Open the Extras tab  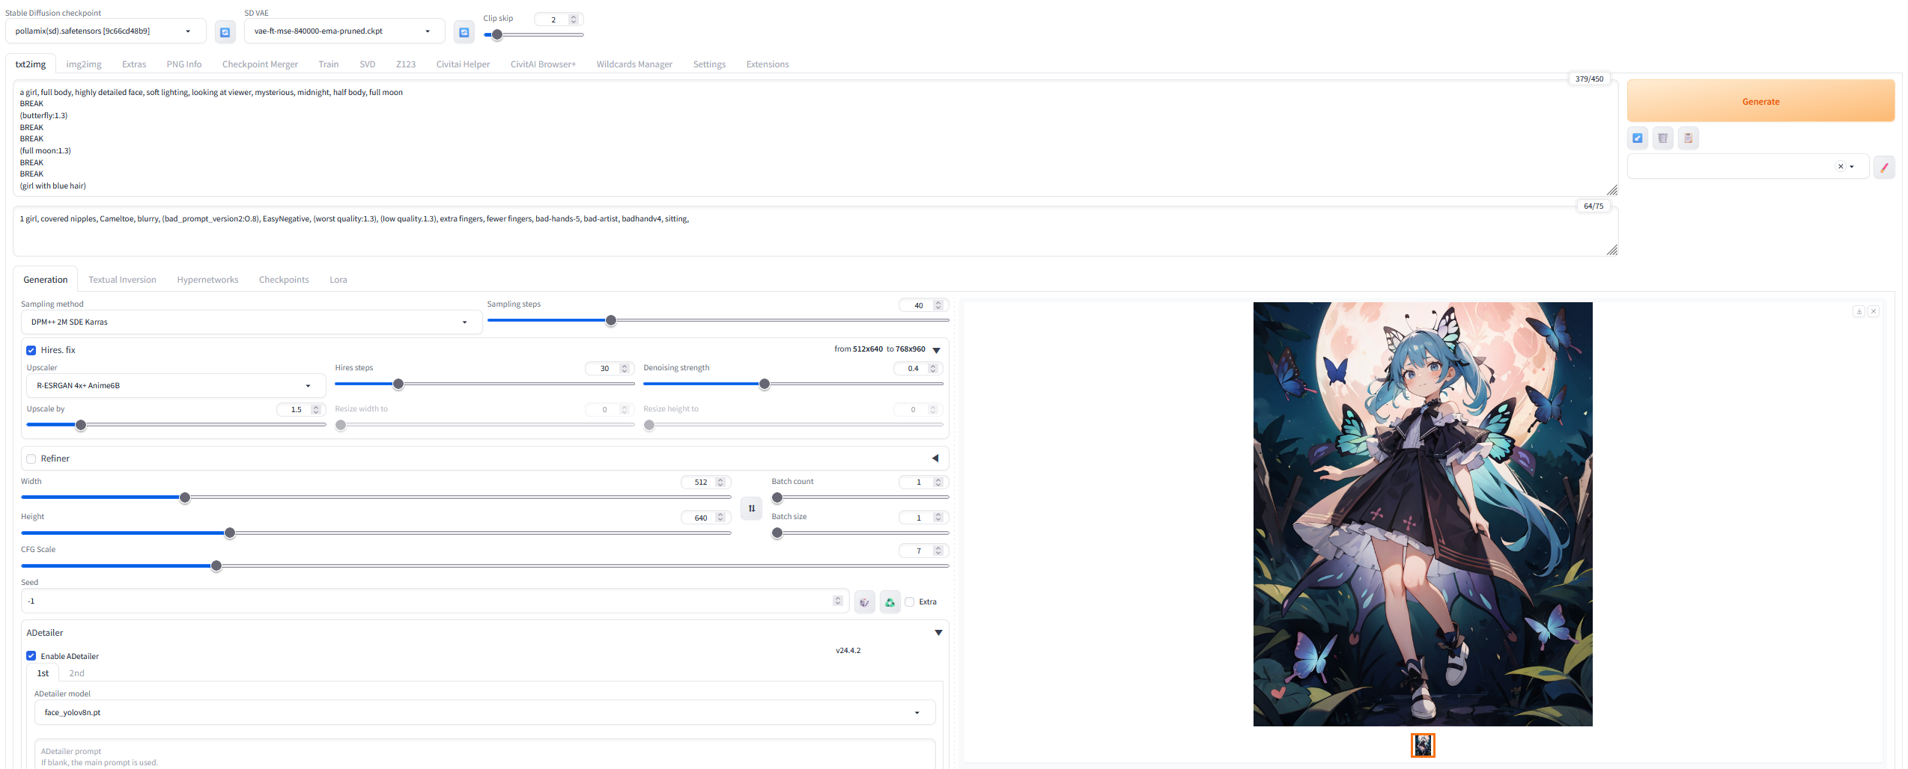[x=134, y=64]
